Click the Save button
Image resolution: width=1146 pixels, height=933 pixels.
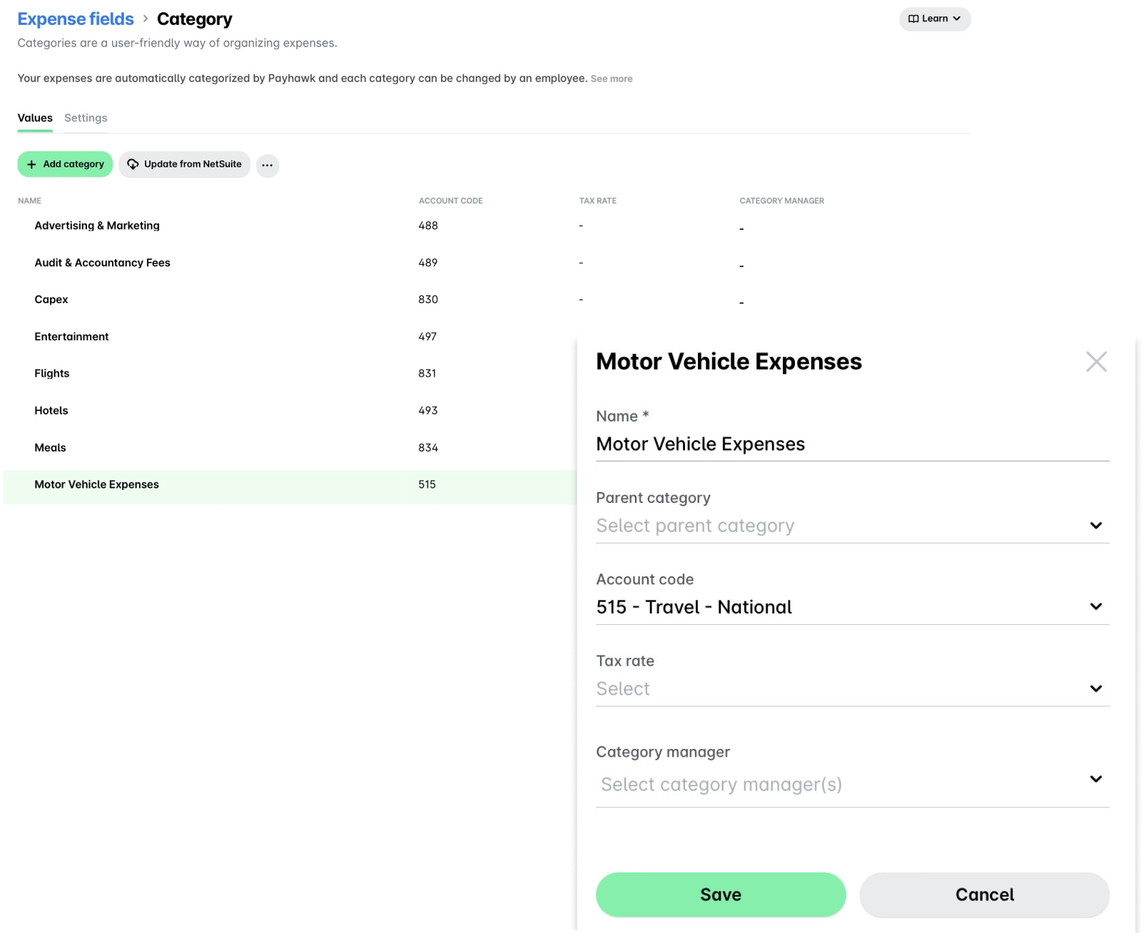pos(720,894)
